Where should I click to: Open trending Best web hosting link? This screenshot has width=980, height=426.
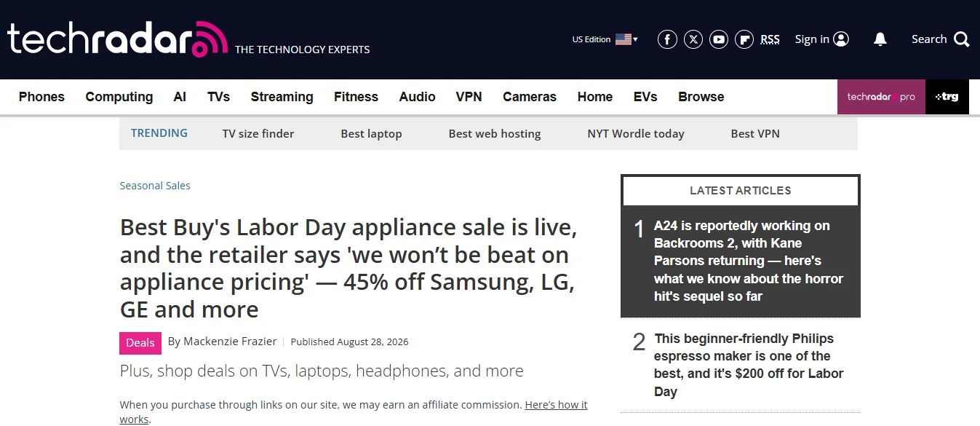point(495,134)
